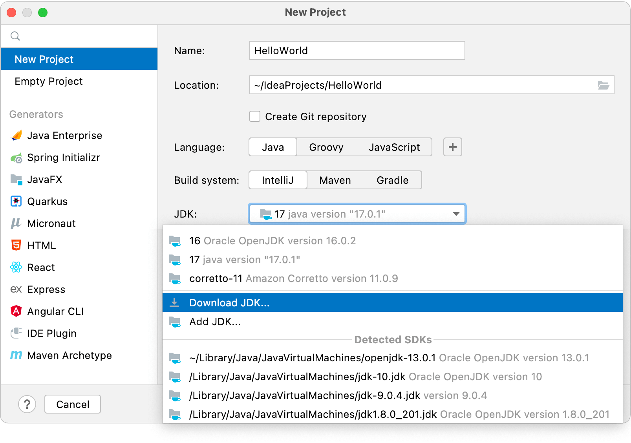Click the Maven Archetype icon
The width and height of the screenshot is (631, 443).
coord(16,355)
